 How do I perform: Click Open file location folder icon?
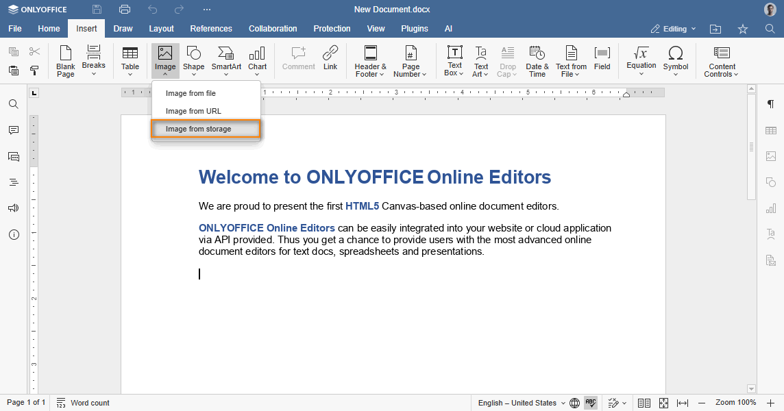click(715, 29)
